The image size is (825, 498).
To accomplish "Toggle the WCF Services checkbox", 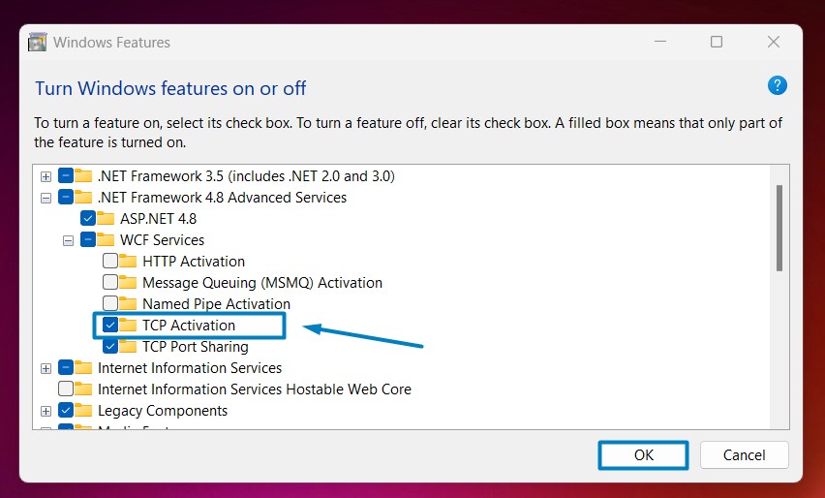I will pyautogui.click(x=88, y=239).
